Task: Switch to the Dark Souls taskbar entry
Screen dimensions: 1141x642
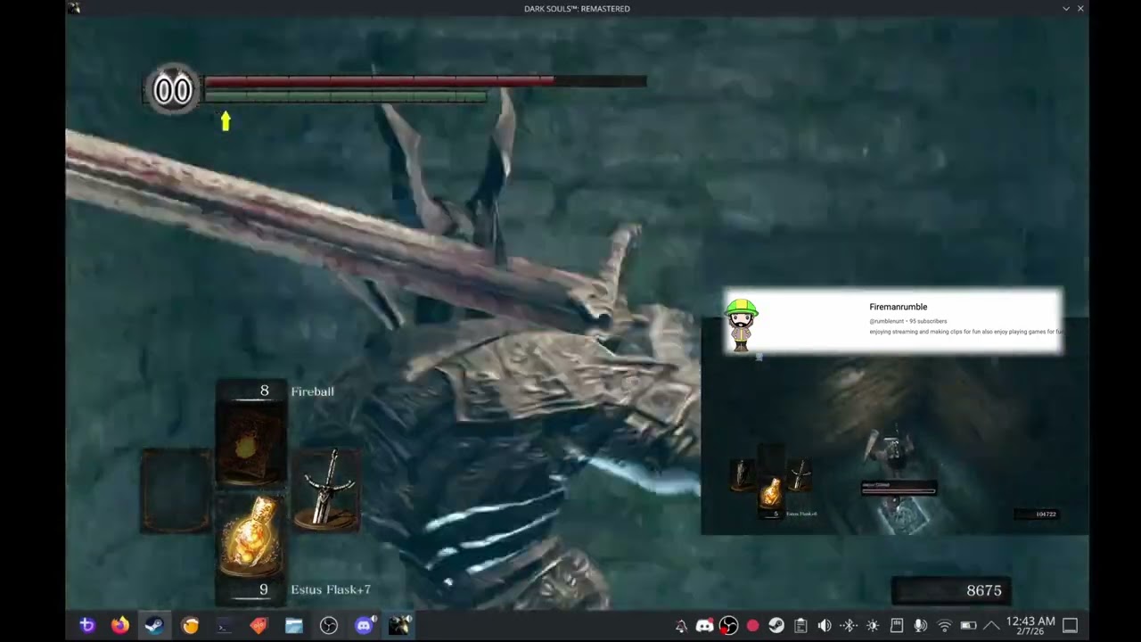Action: [398, 625]
